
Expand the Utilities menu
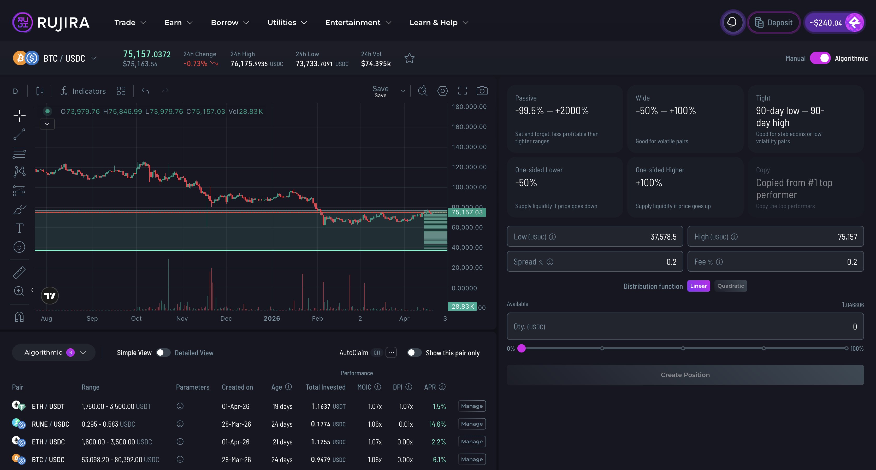(x=287, y=22)
